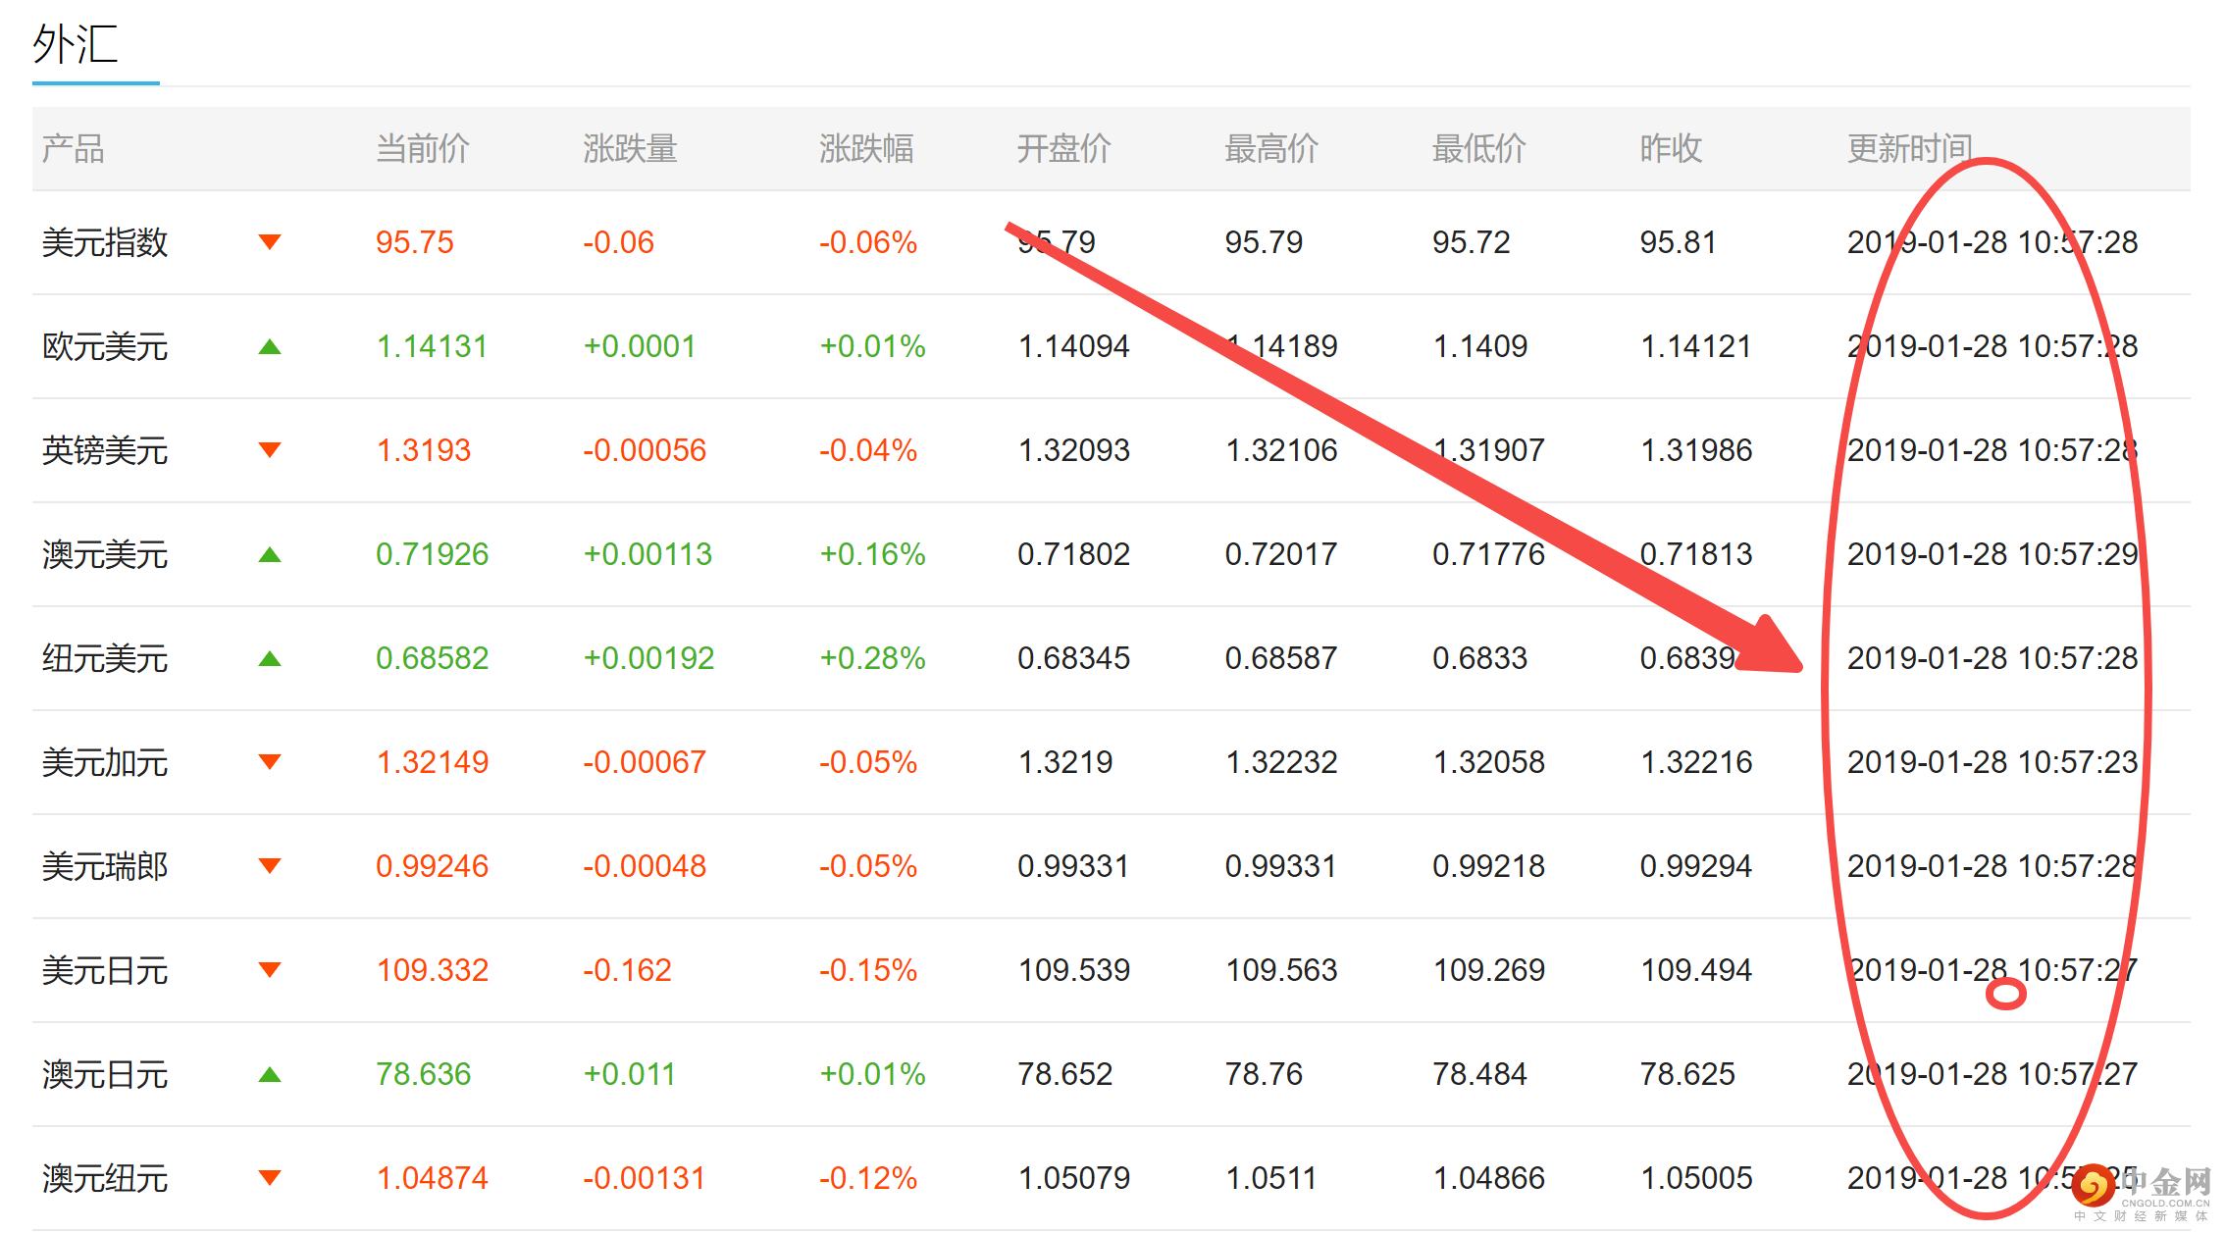2225x1234 pixels.
Task: Open the 欧元美元 product link
Action: [x=105, y=346]
